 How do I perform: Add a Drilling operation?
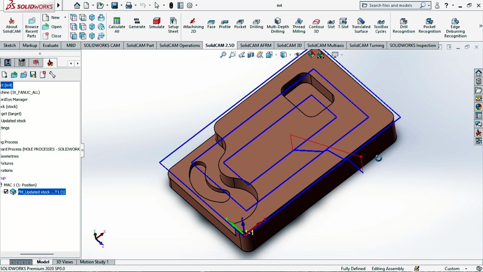click(256, 23)
